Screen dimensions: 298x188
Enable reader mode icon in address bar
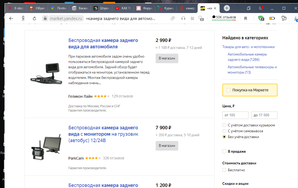point(192,18)
